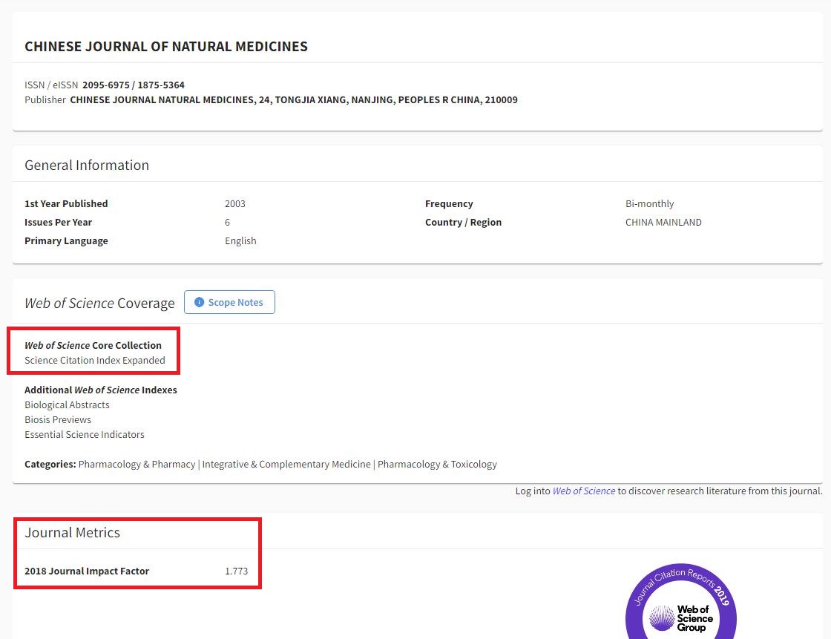Screen dimensions: 831x639
Task: Select Integrative & Complementary Medicine category
Action: (286, 464)
